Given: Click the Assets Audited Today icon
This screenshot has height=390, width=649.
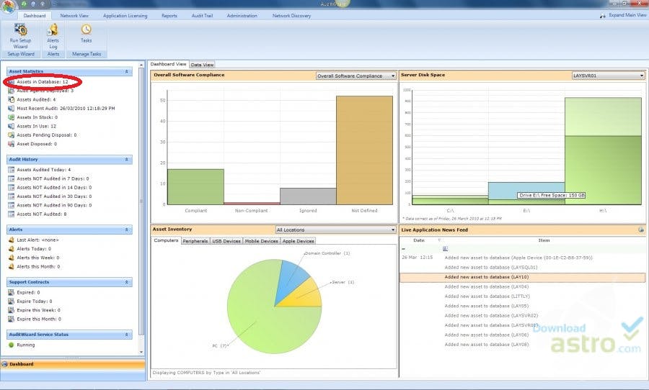Looking at the screenshot, I should [11, 170].
